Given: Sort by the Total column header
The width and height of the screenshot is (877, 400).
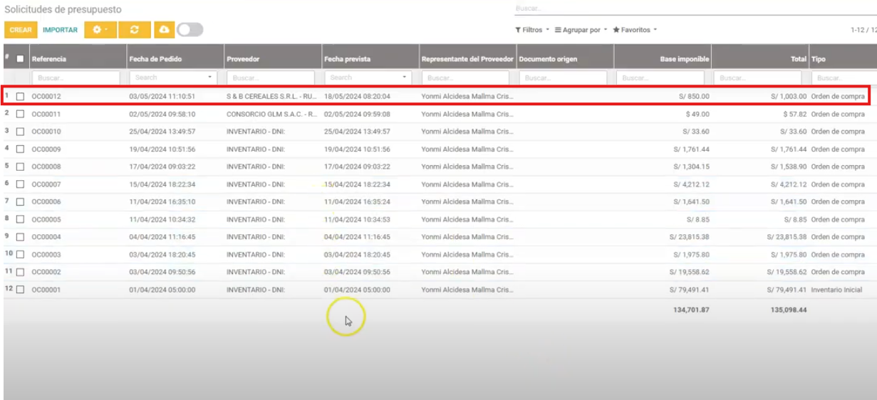Looking at the screenshot, I should point(798,59).
